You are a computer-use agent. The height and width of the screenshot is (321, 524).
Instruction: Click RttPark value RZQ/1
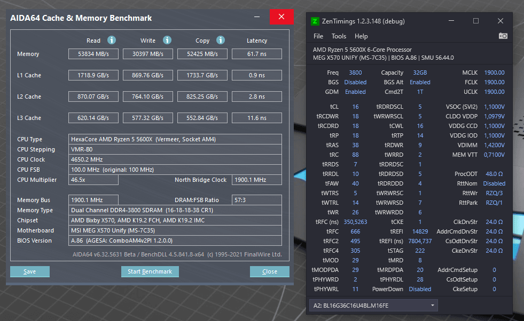494,203
